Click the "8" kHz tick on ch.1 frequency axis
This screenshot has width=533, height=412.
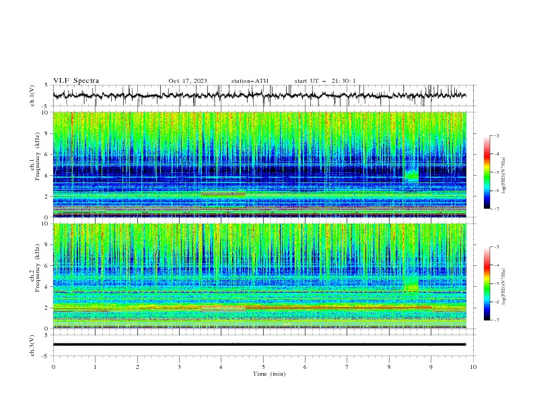pos(47,133)
